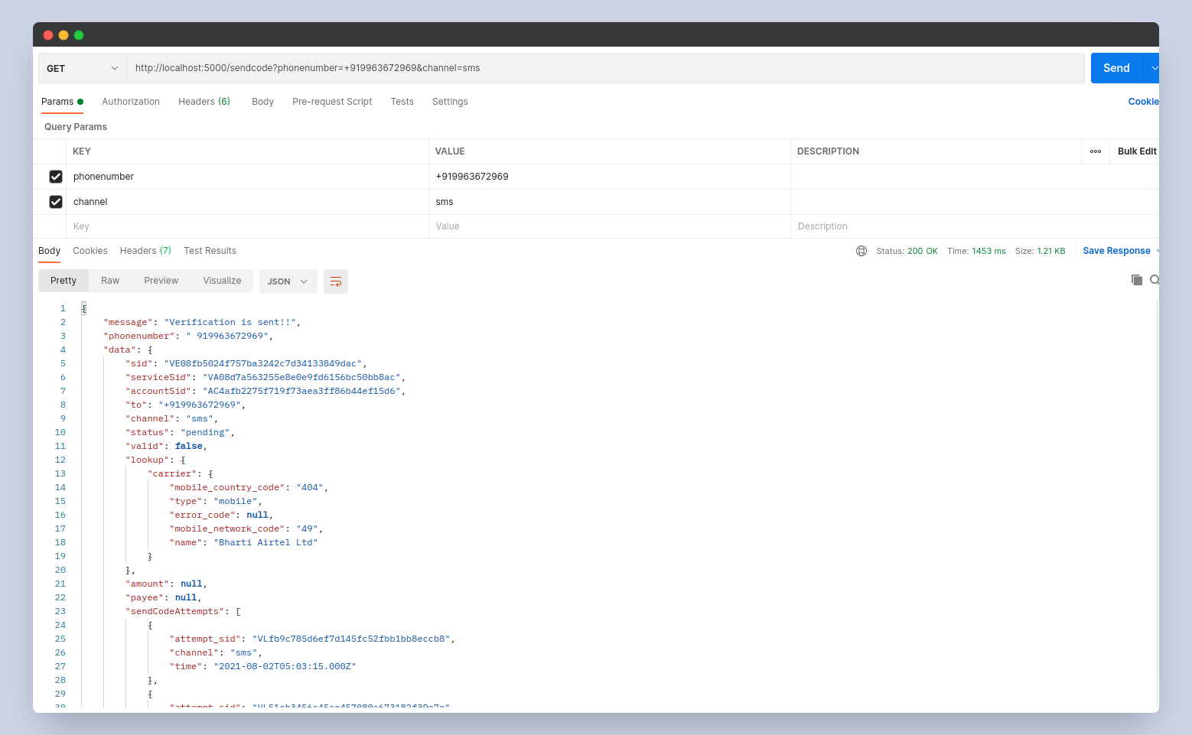Viewport: 1192px width, 735px height.
Task: Click the Status: 200 OK indicator
Action: (907, 251)
